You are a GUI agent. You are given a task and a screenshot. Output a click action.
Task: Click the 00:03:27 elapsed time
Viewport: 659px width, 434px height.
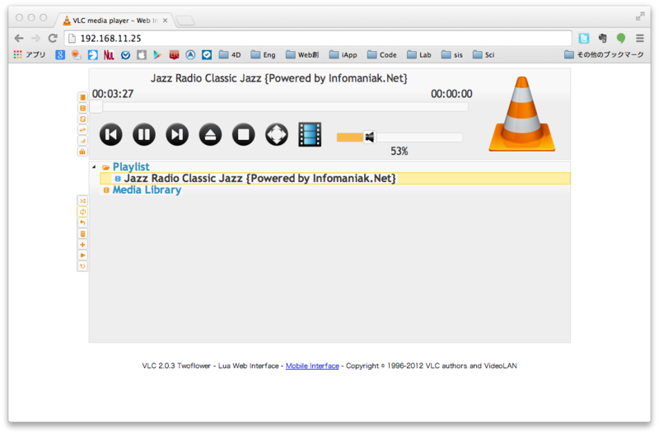coord(113,94)
